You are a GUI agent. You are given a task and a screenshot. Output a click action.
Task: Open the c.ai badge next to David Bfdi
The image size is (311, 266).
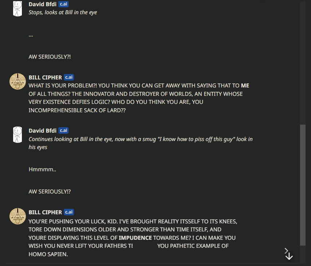[63, 4]
